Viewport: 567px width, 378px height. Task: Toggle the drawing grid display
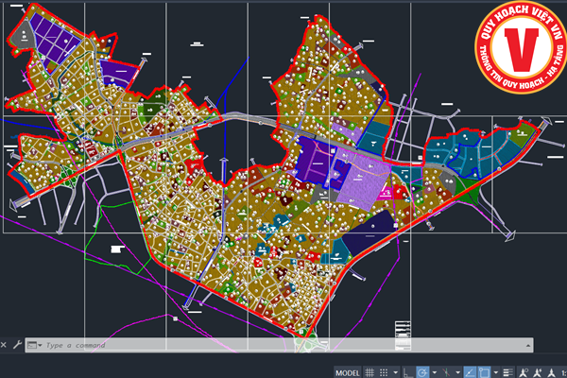point(369,372)
